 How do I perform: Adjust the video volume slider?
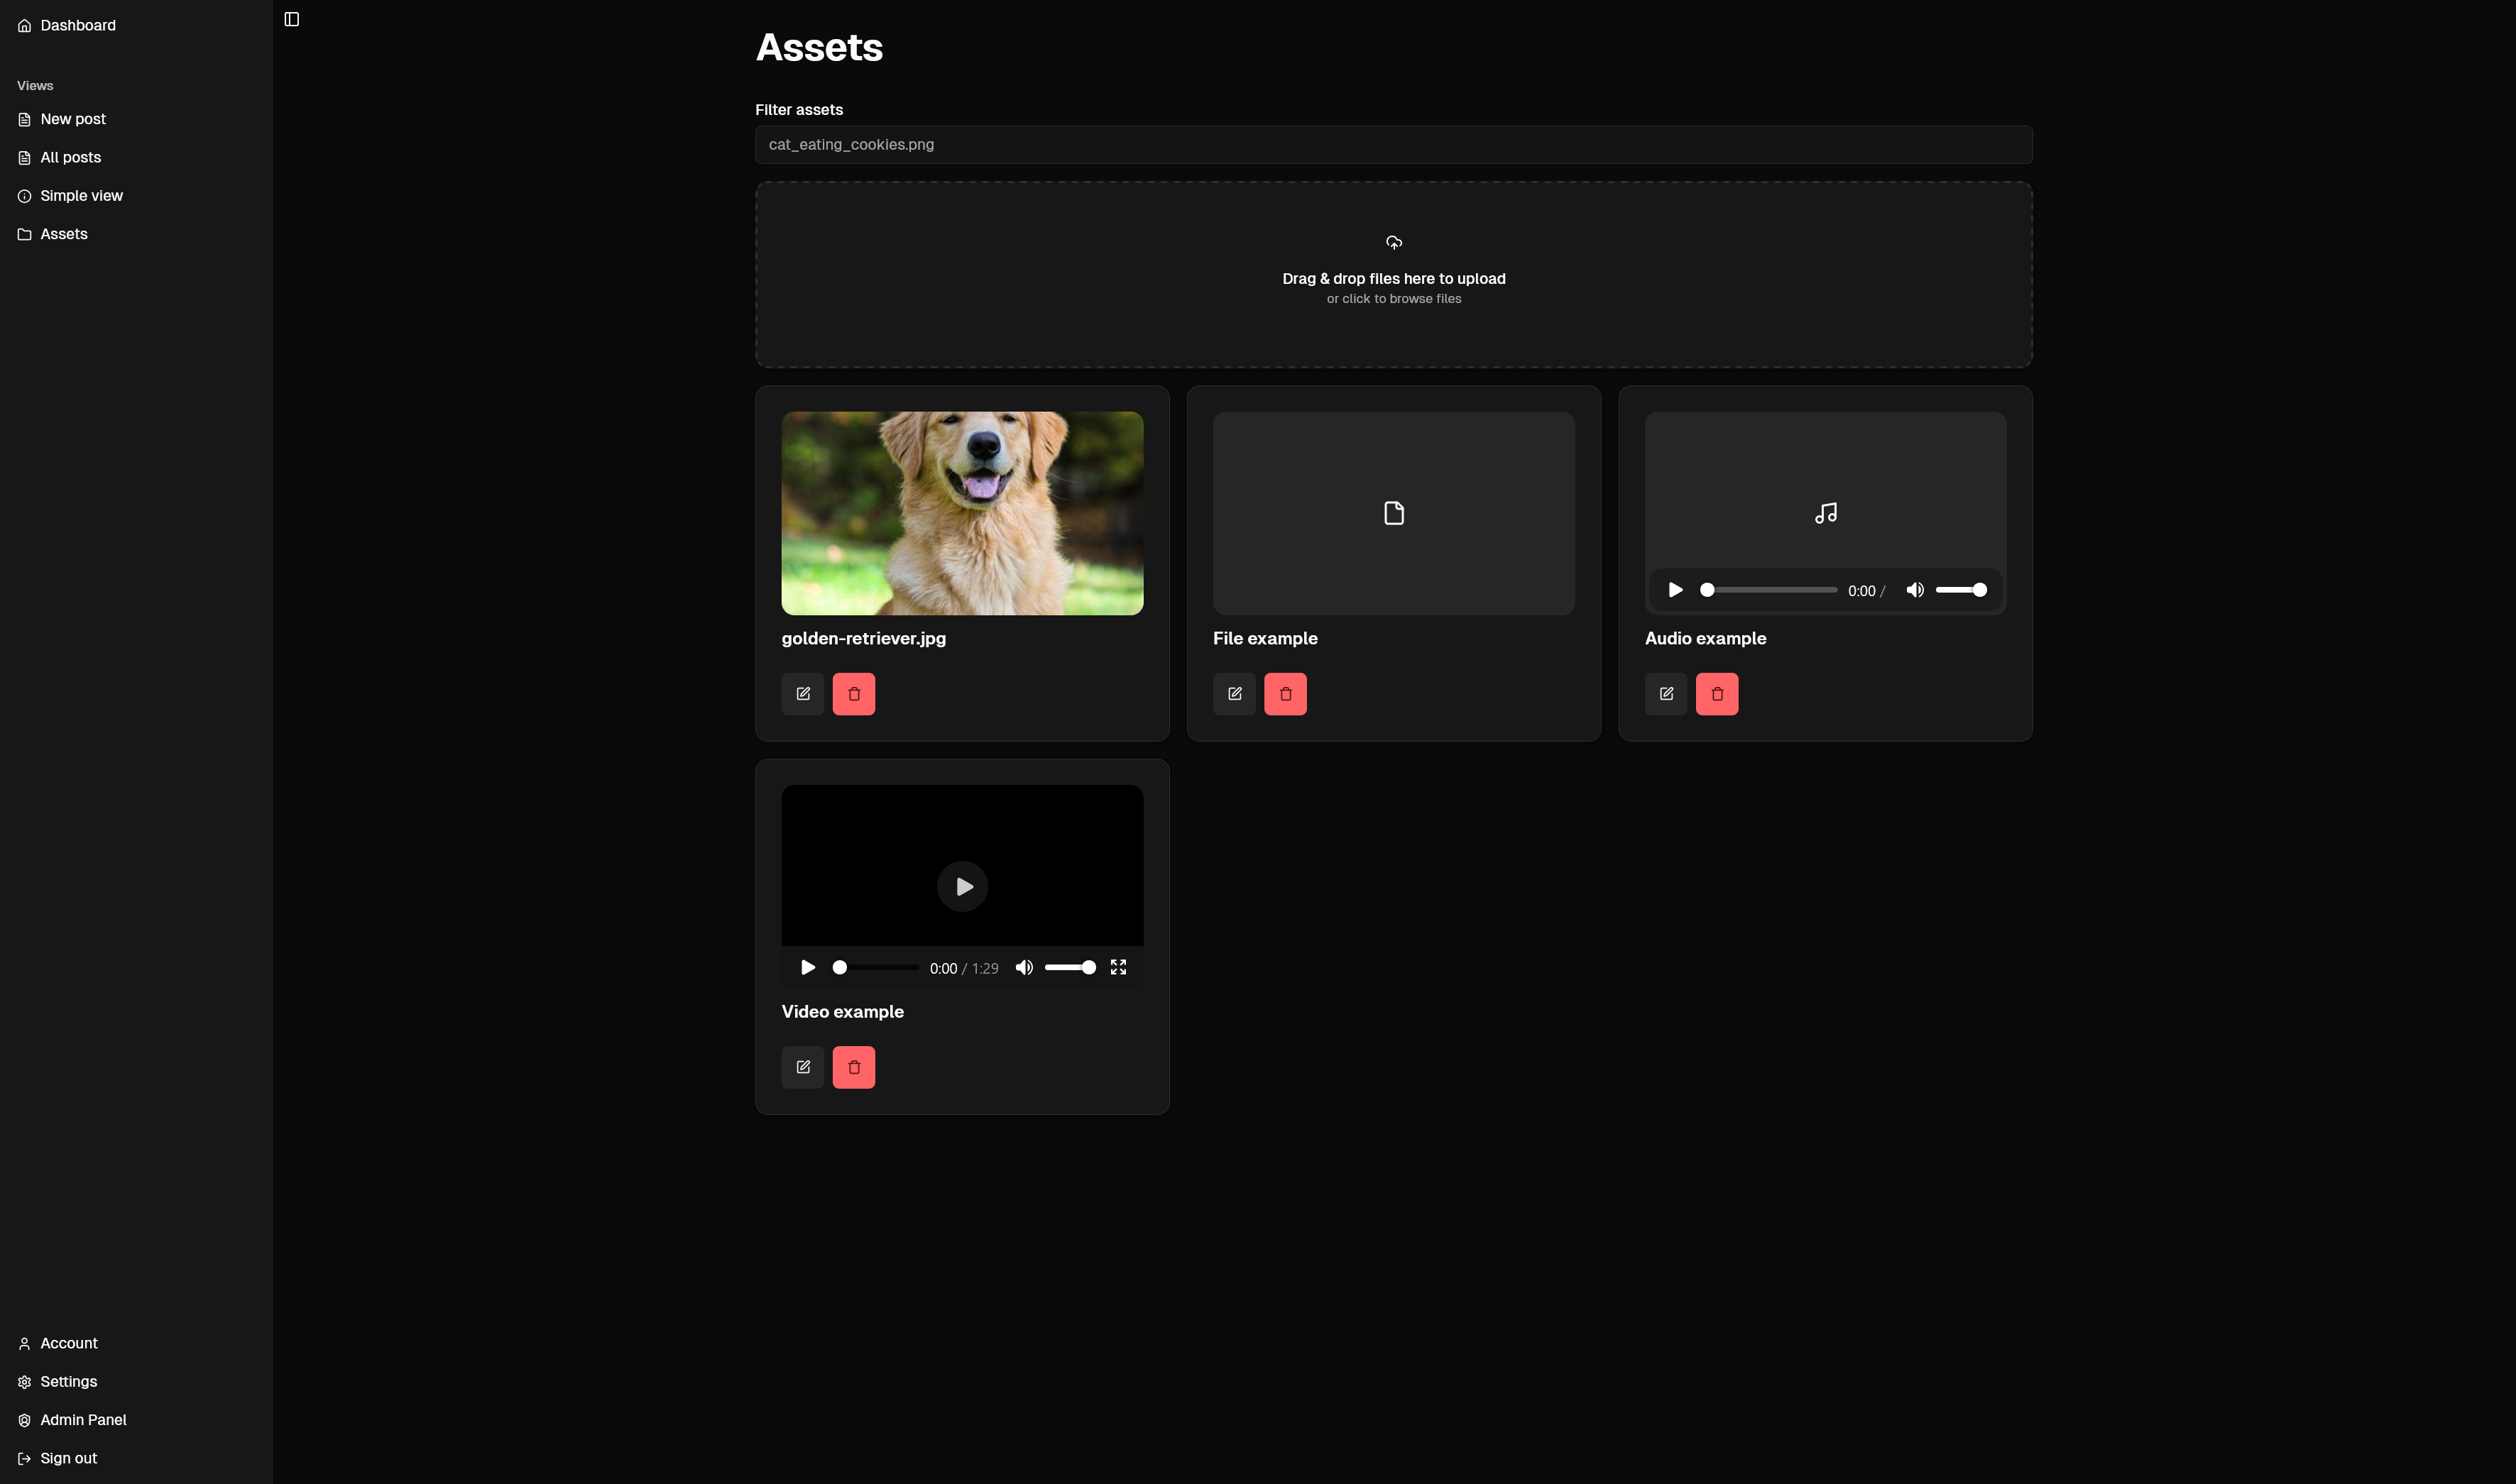1069,967
